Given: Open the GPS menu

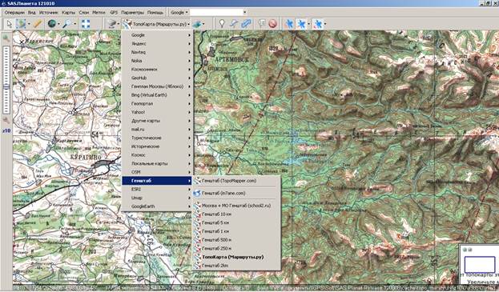Looking at the screenshot, I should pos(114,13).
